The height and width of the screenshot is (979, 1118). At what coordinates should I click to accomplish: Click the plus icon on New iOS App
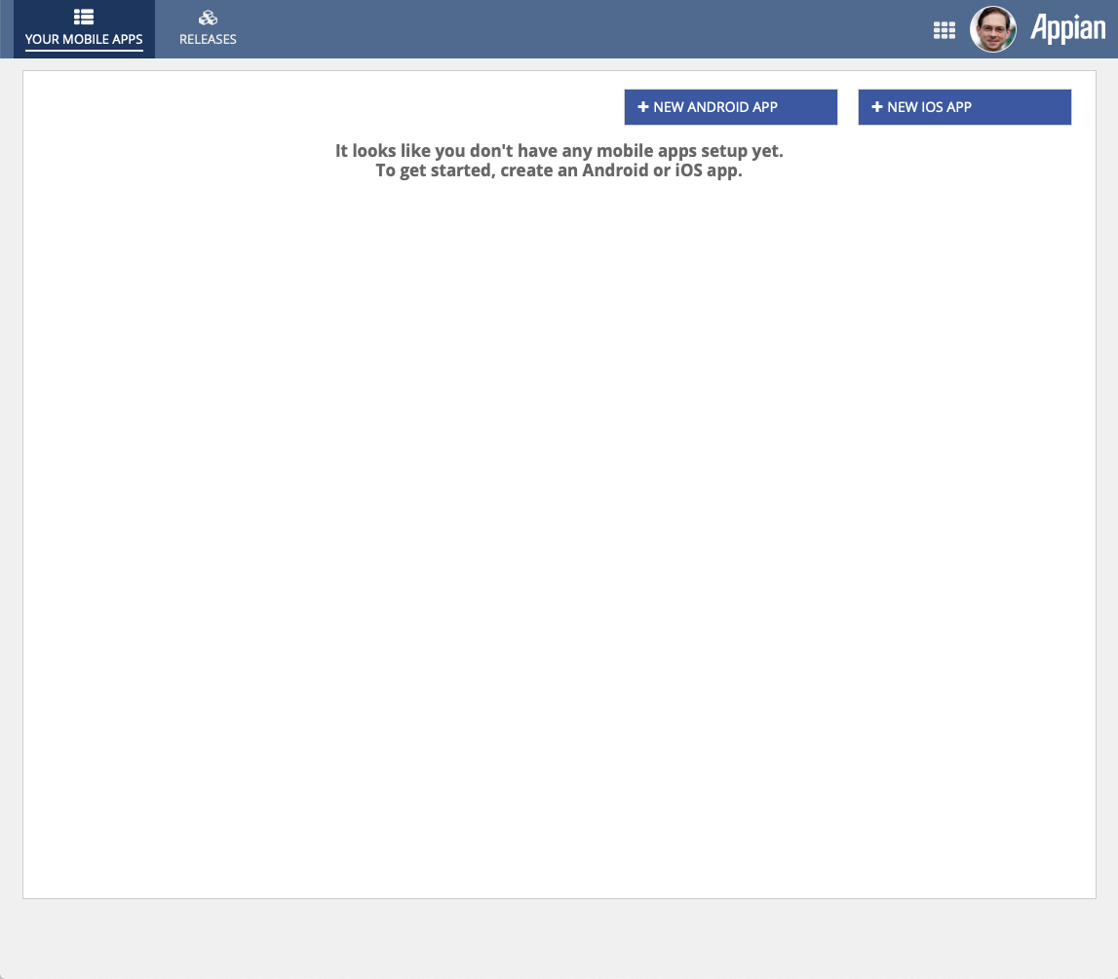point(877,107)
